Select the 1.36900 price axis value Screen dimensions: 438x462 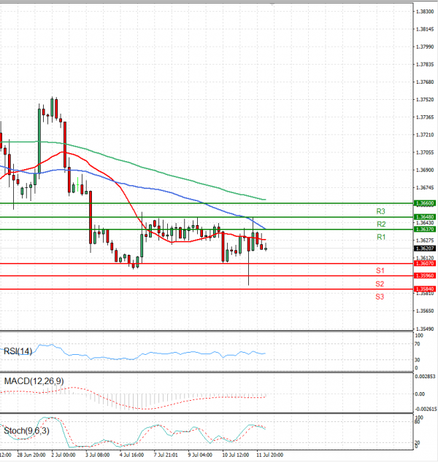(425, 170)
